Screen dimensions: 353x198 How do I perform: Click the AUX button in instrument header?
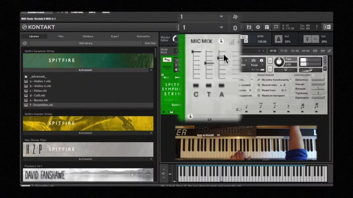(325, 65)
